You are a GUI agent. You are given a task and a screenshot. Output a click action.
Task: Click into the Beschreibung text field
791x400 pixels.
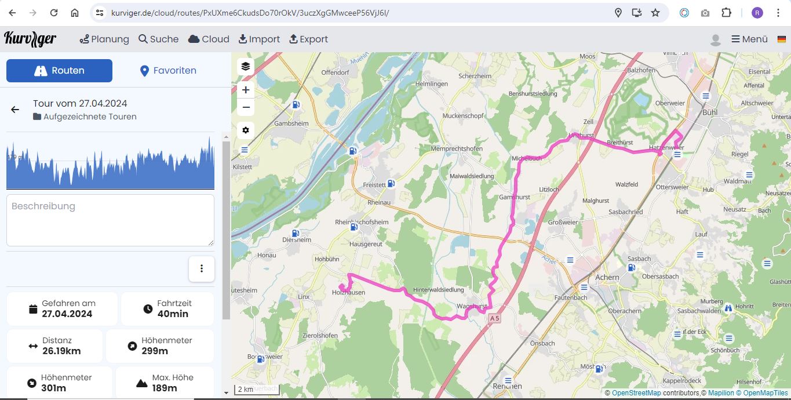coord(110,220)
